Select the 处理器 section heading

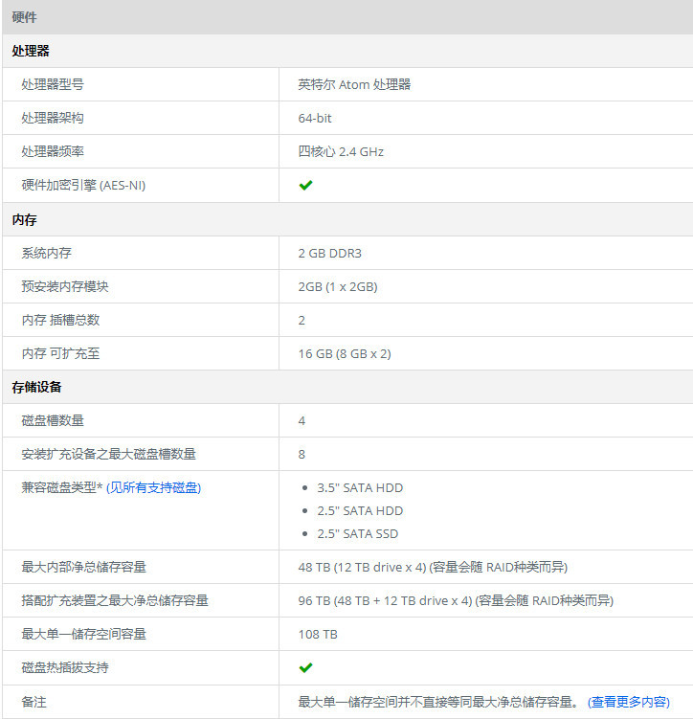(31, 51)
